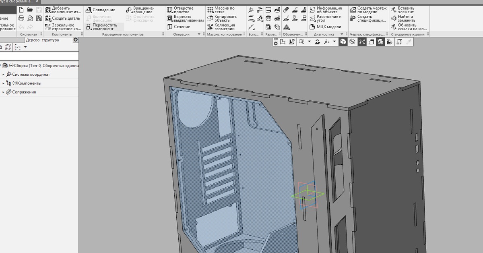
Task: Open the tree display mode dropdown arrow
Action: click(x=25, y=47)
